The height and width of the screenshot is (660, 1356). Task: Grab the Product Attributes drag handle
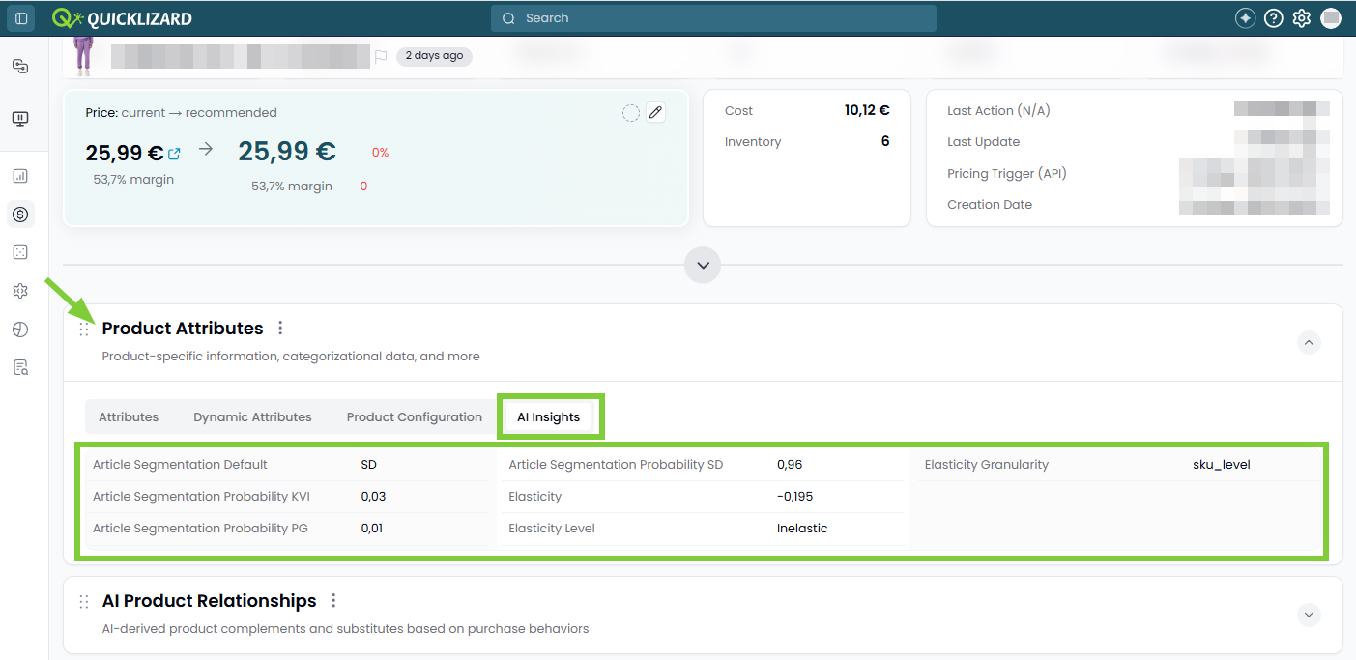pos(84,330)
